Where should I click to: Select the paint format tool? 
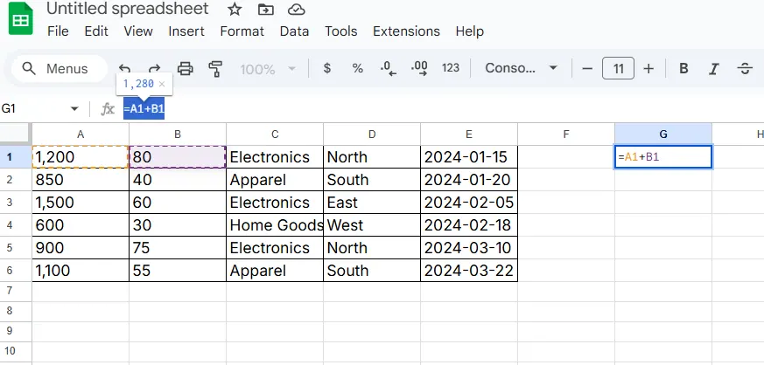(216, 68)
